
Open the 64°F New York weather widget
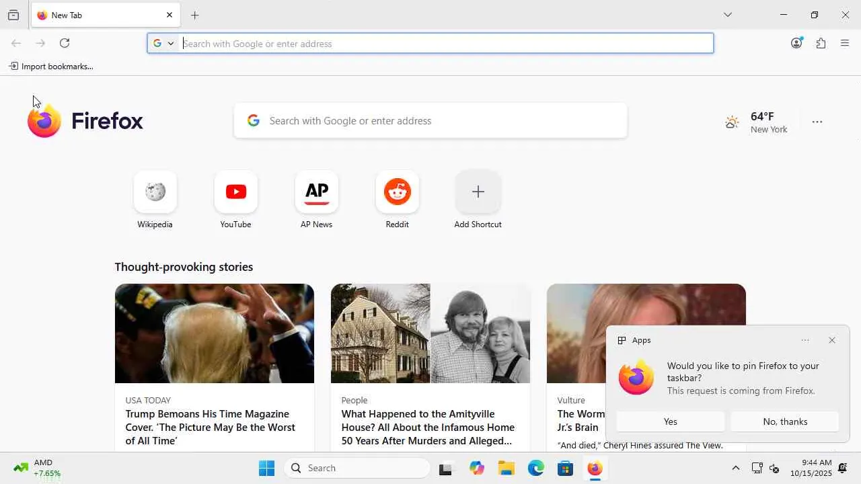point(756,122)
